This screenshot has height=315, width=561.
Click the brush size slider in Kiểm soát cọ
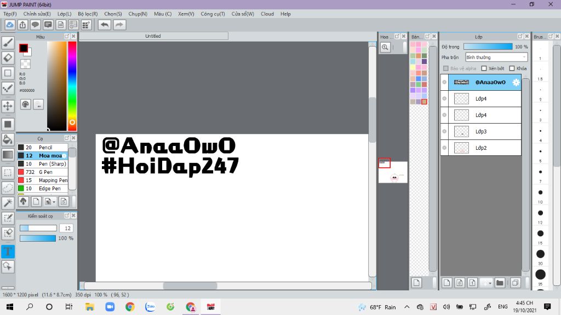coord(38,228)
